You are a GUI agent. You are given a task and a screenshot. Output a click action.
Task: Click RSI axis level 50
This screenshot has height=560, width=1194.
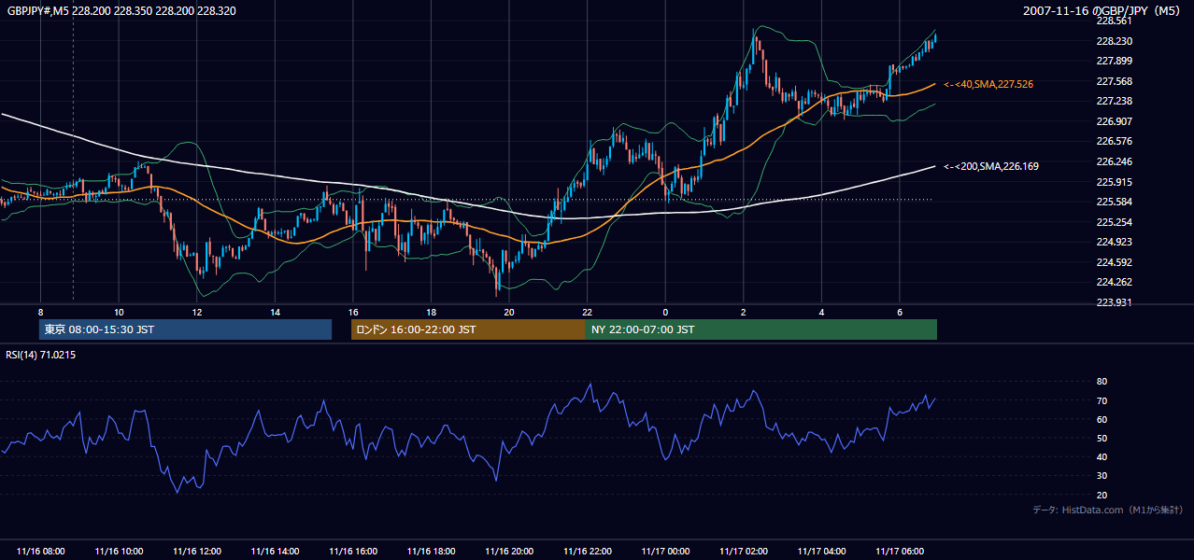[x=1102, y=438]
